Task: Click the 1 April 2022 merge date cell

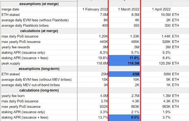Action: tap(156, 9)
